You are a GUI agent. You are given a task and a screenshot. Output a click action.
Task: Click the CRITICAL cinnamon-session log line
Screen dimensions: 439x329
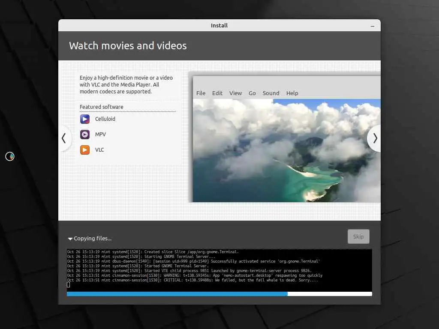(x=192, y=280)
